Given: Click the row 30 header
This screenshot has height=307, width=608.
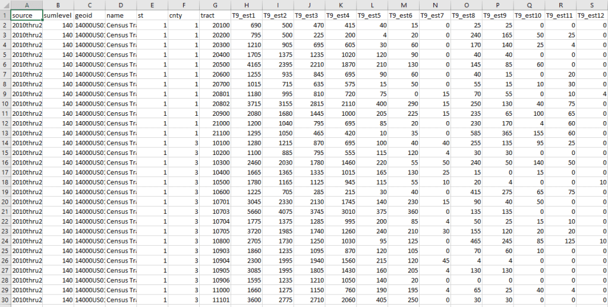Looking at the screenshot, I should click(5, 299).
